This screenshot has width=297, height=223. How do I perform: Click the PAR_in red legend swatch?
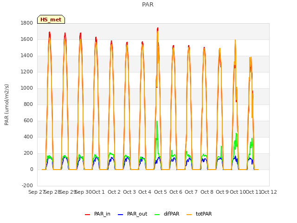tap(87, 215)
